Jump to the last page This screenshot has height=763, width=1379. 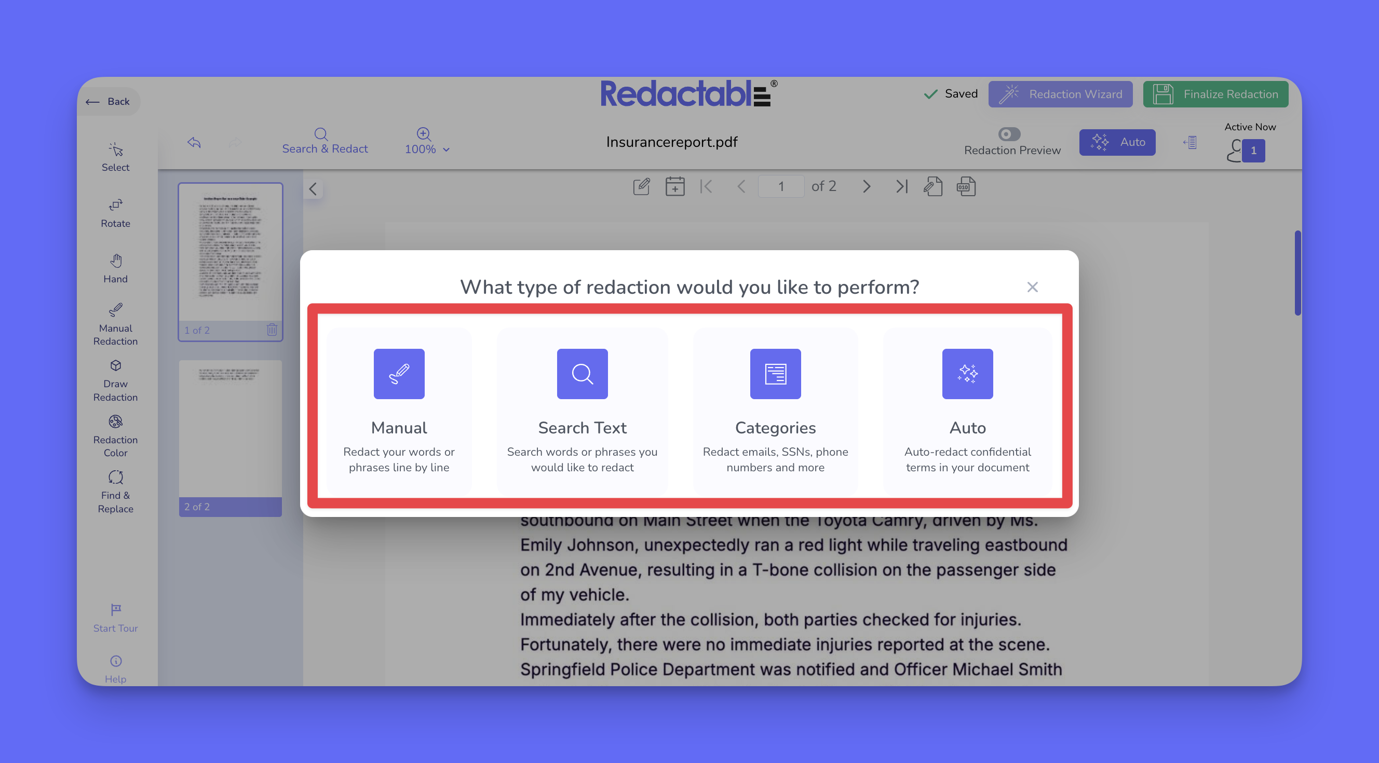tap(901, 186)
